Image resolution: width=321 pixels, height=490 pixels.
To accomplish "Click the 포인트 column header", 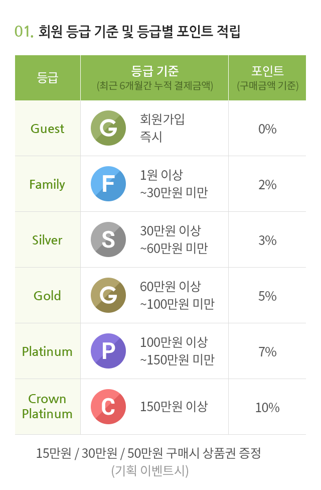I will click(x=268, y=78).
